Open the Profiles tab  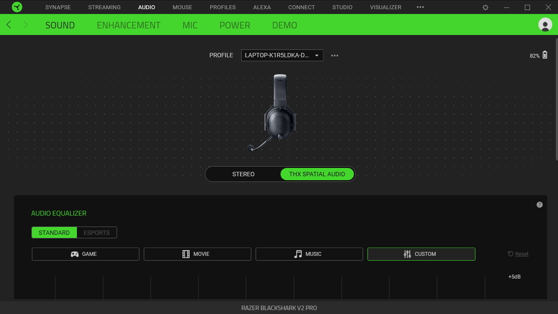(x=223, y=7)
